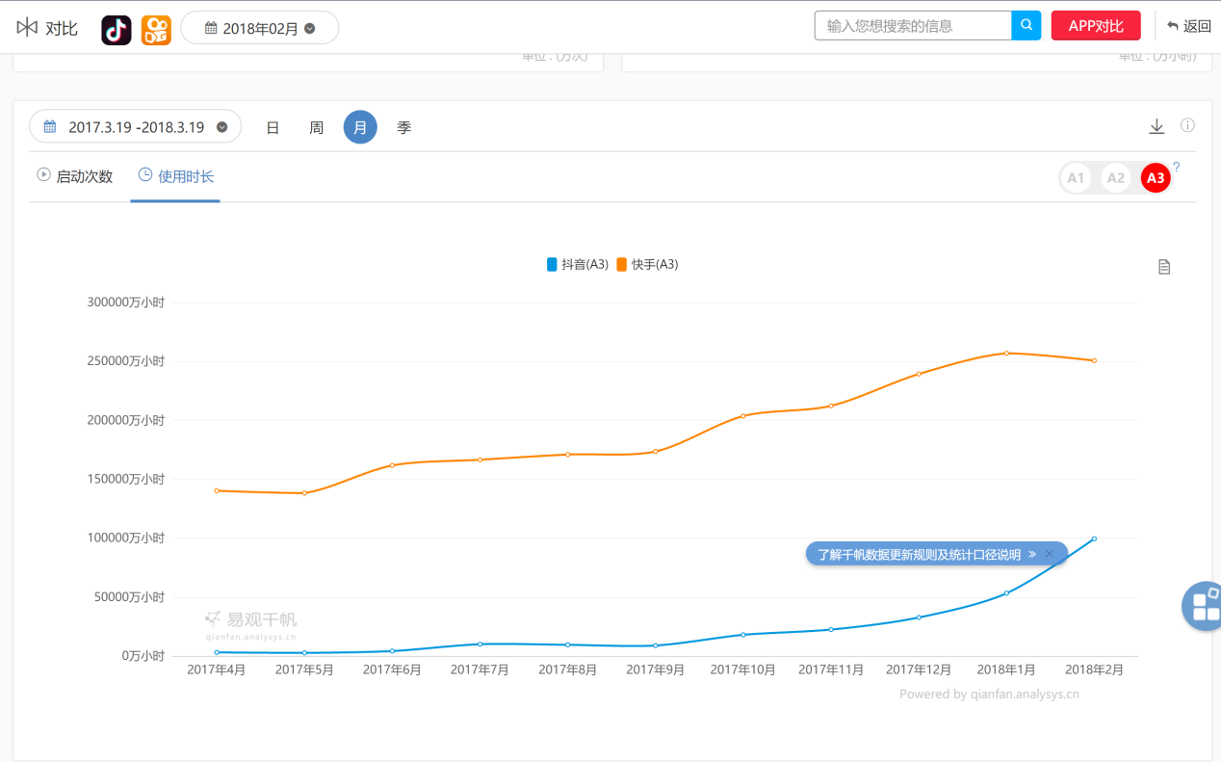Image resolution: width=1221 pixels, height=762 pixels.
Task: Click the info circle icon near download
Action: coord(1187,126)
